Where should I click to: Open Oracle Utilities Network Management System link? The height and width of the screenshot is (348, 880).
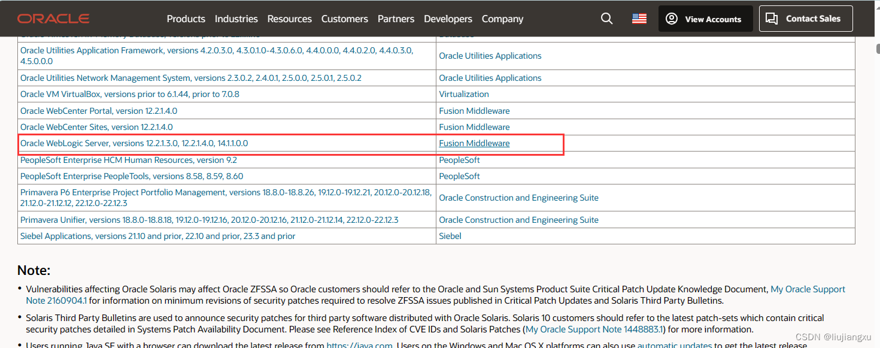pyautogui.click(x=191, y=78)
